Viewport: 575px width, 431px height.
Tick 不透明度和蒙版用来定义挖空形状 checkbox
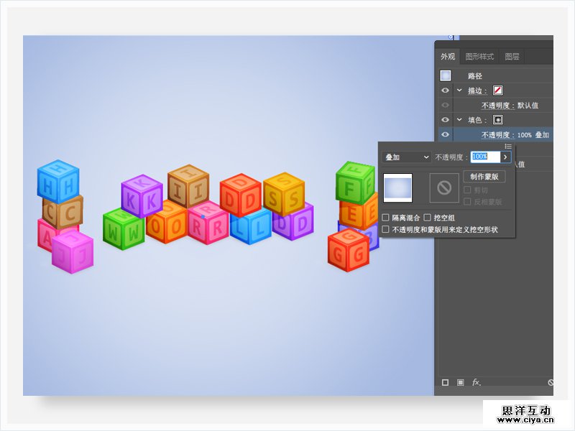coord(386,230)
